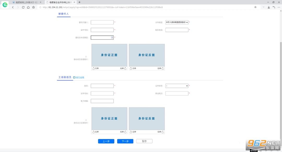
Task: Go to browser home page icon
Action: pyautogui.click(x=28, y=7)
